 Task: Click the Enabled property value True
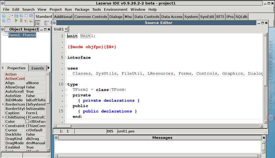click(35, 147)
